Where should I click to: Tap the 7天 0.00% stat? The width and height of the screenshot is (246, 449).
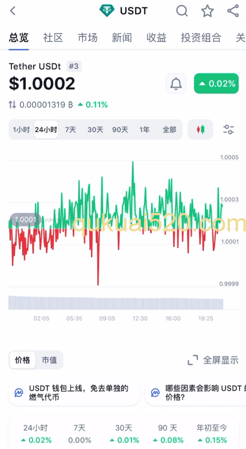pyautogui.click(x=80, y=434)
